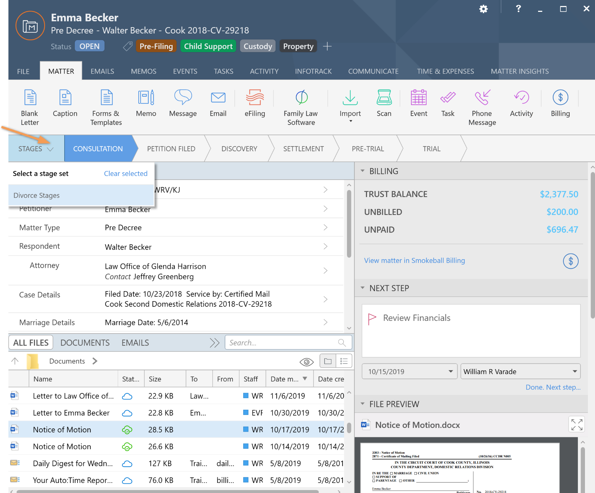Select Letter to Emma Becker file

coord(176,413)
